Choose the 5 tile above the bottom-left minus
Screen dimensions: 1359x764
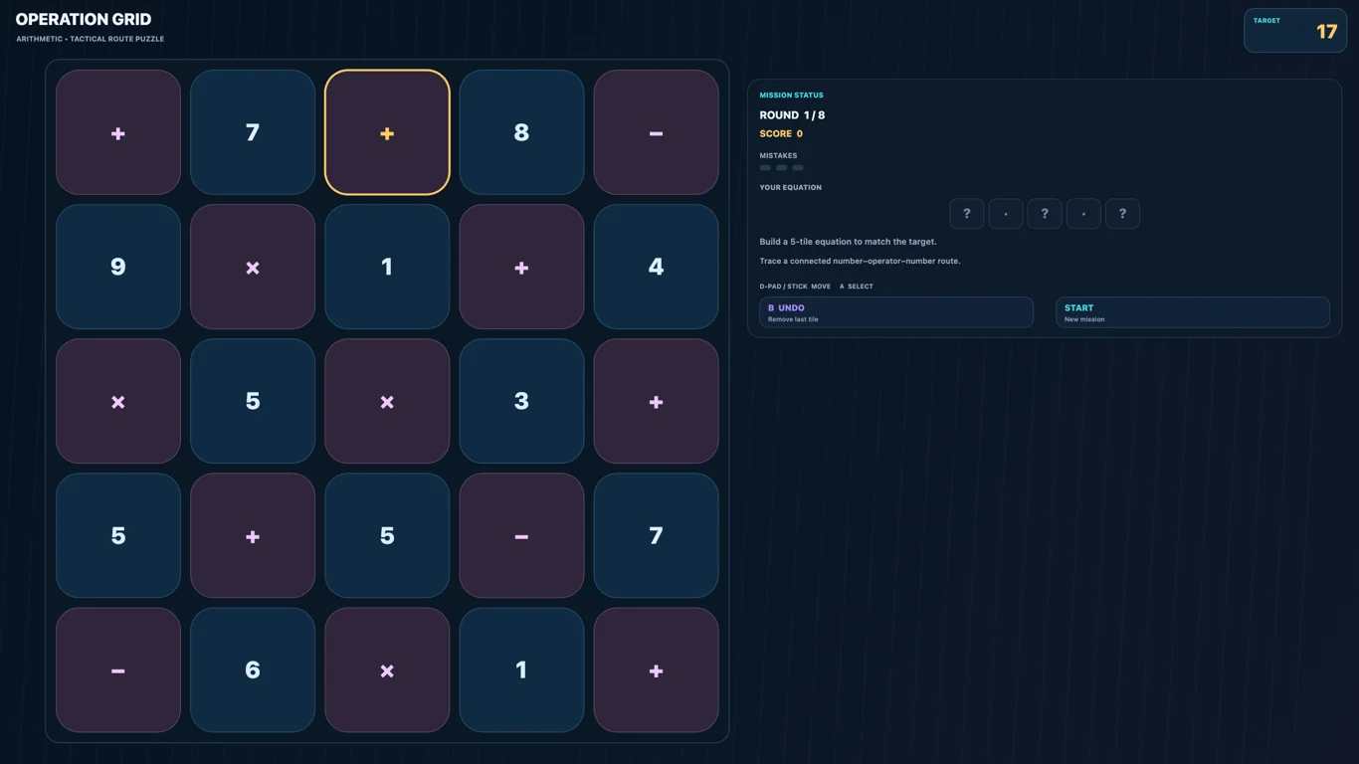pos(118,535)
